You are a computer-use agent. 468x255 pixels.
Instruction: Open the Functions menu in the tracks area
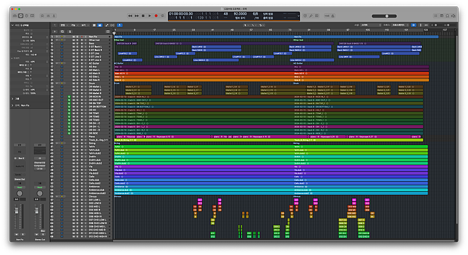(73, 26)
